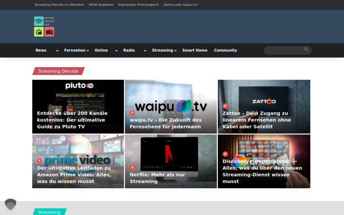Click the red trending icon on the waipu.tv card

coord(132,113)
